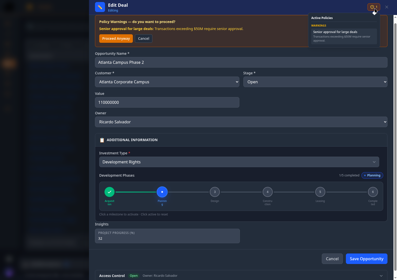This screenshot has width=397, height=280.
Task: Activate the Construction milestone step 4
Action: click(x=267, y=192)
